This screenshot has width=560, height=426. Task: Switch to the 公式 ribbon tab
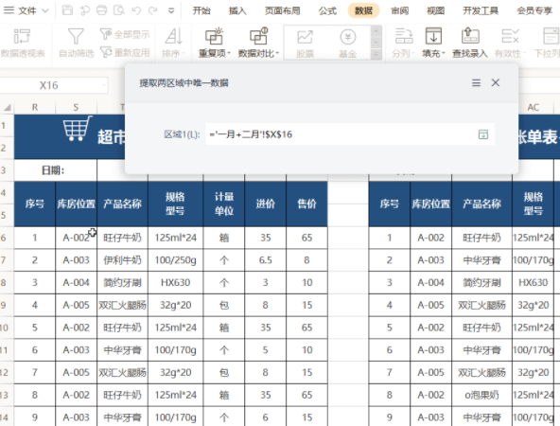(x=327, y=10)
